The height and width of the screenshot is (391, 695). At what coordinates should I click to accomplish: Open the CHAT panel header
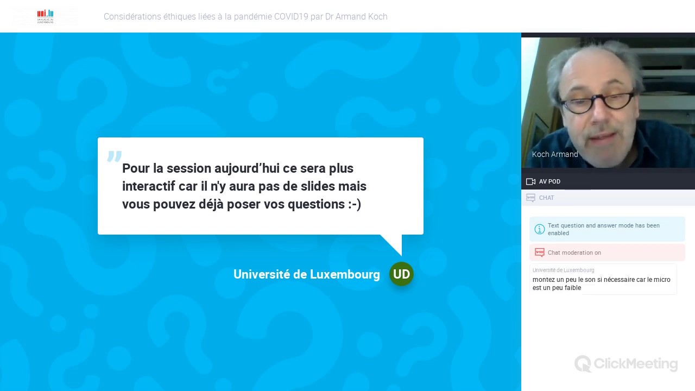tap(608, 198)
